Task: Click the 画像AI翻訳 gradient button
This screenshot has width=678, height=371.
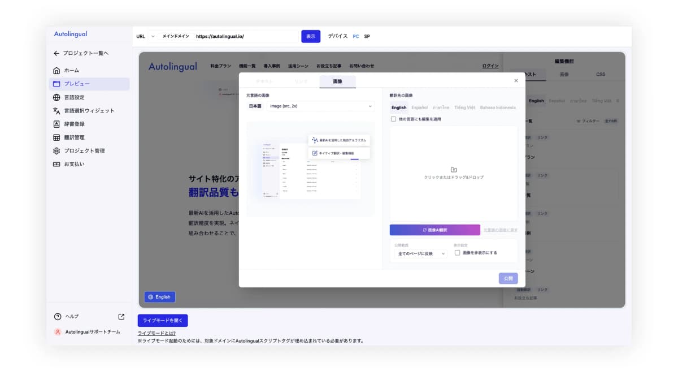Action: point(435,230)
